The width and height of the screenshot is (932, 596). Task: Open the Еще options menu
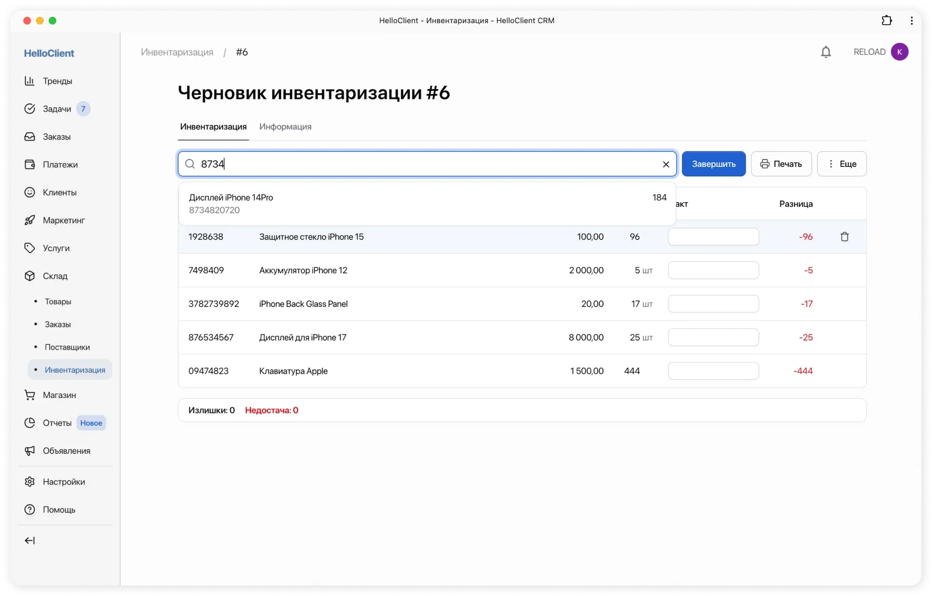(842, 164)
